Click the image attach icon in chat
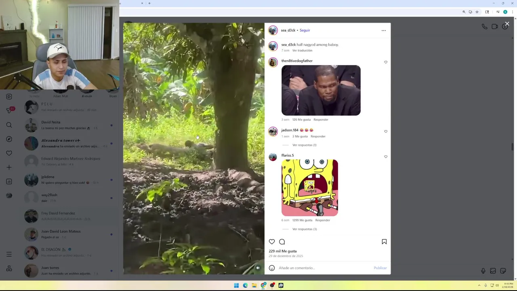 coord(493,271)
